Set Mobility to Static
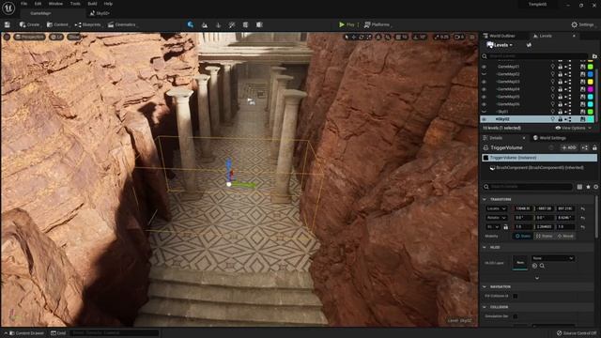This screenshot has height=338, width=601. click(523, 236)
